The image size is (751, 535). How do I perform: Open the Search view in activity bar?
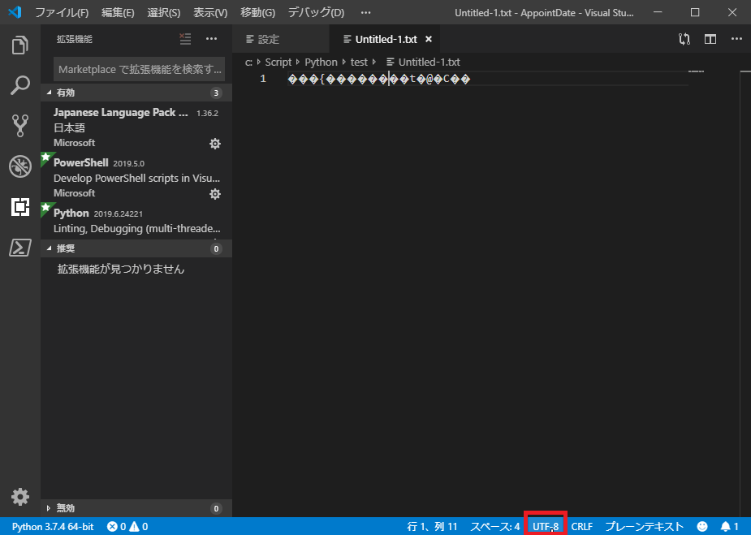(19, 85)
